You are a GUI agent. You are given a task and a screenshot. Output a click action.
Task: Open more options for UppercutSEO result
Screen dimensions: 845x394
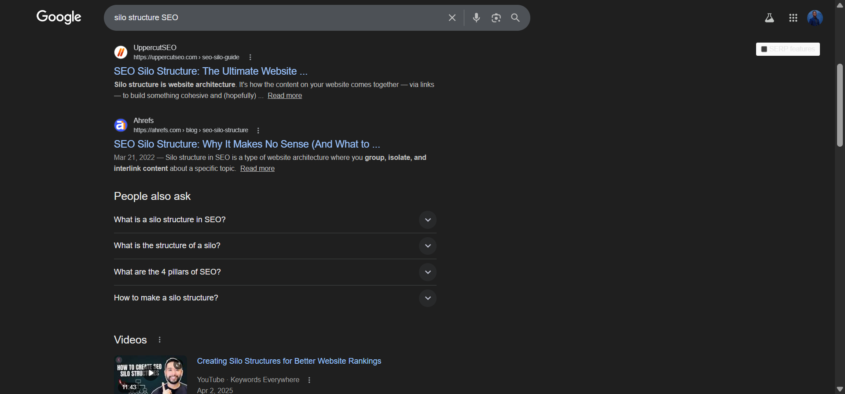tap(250, 57)
